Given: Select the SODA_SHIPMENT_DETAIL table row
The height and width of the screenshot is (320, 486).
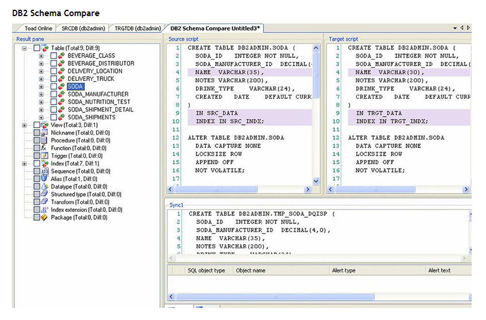Looking at the screenshot, I should pyautogui.click(x=101, y=110).
